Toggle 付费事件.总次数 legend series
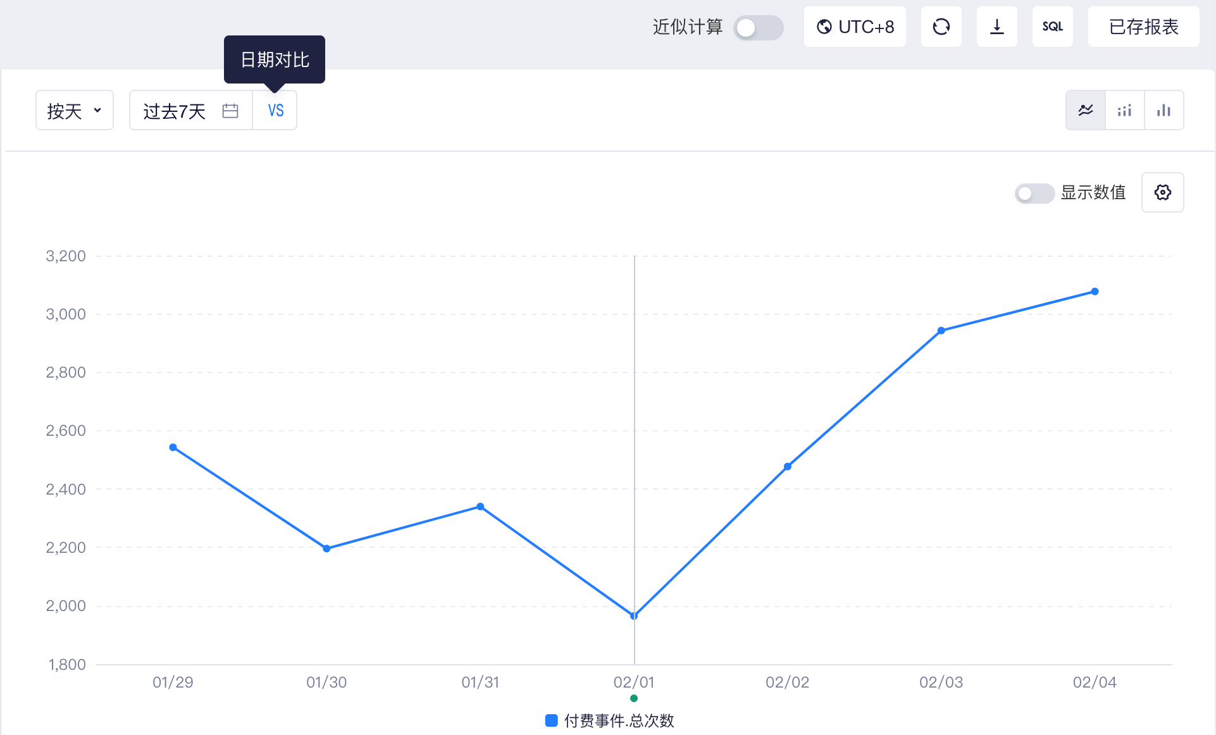The width and height of the screenshot is (1216, 735). tap(610, 720)
